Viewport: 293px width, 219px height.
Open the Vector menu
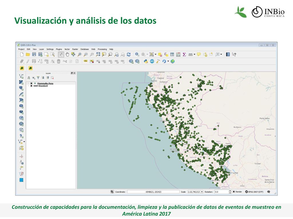point(67,49)
